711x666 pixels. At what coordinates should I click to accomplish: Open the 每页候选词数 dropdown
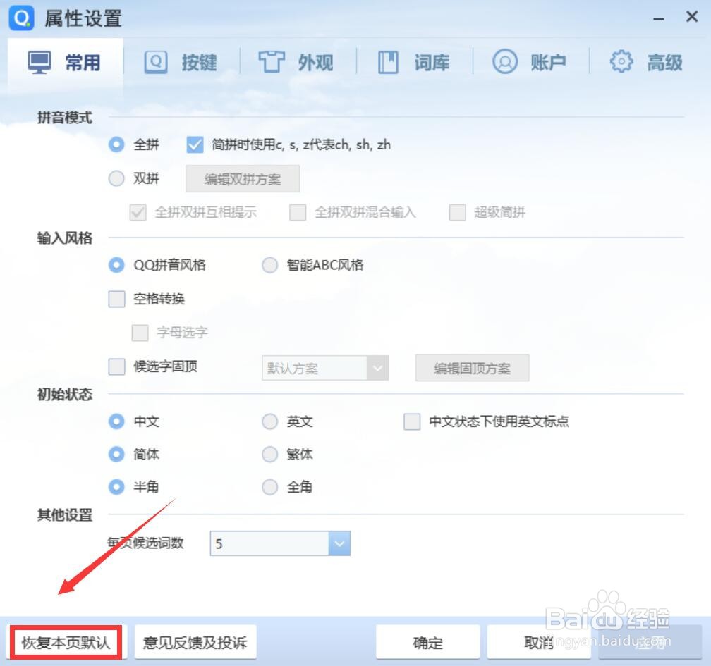(339, 543)
